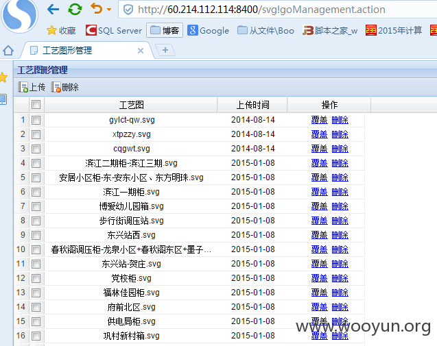Click the sidebar monitor icon below the star
The image size is (437, 346).
pyautogui.click(x=3, y=99)
